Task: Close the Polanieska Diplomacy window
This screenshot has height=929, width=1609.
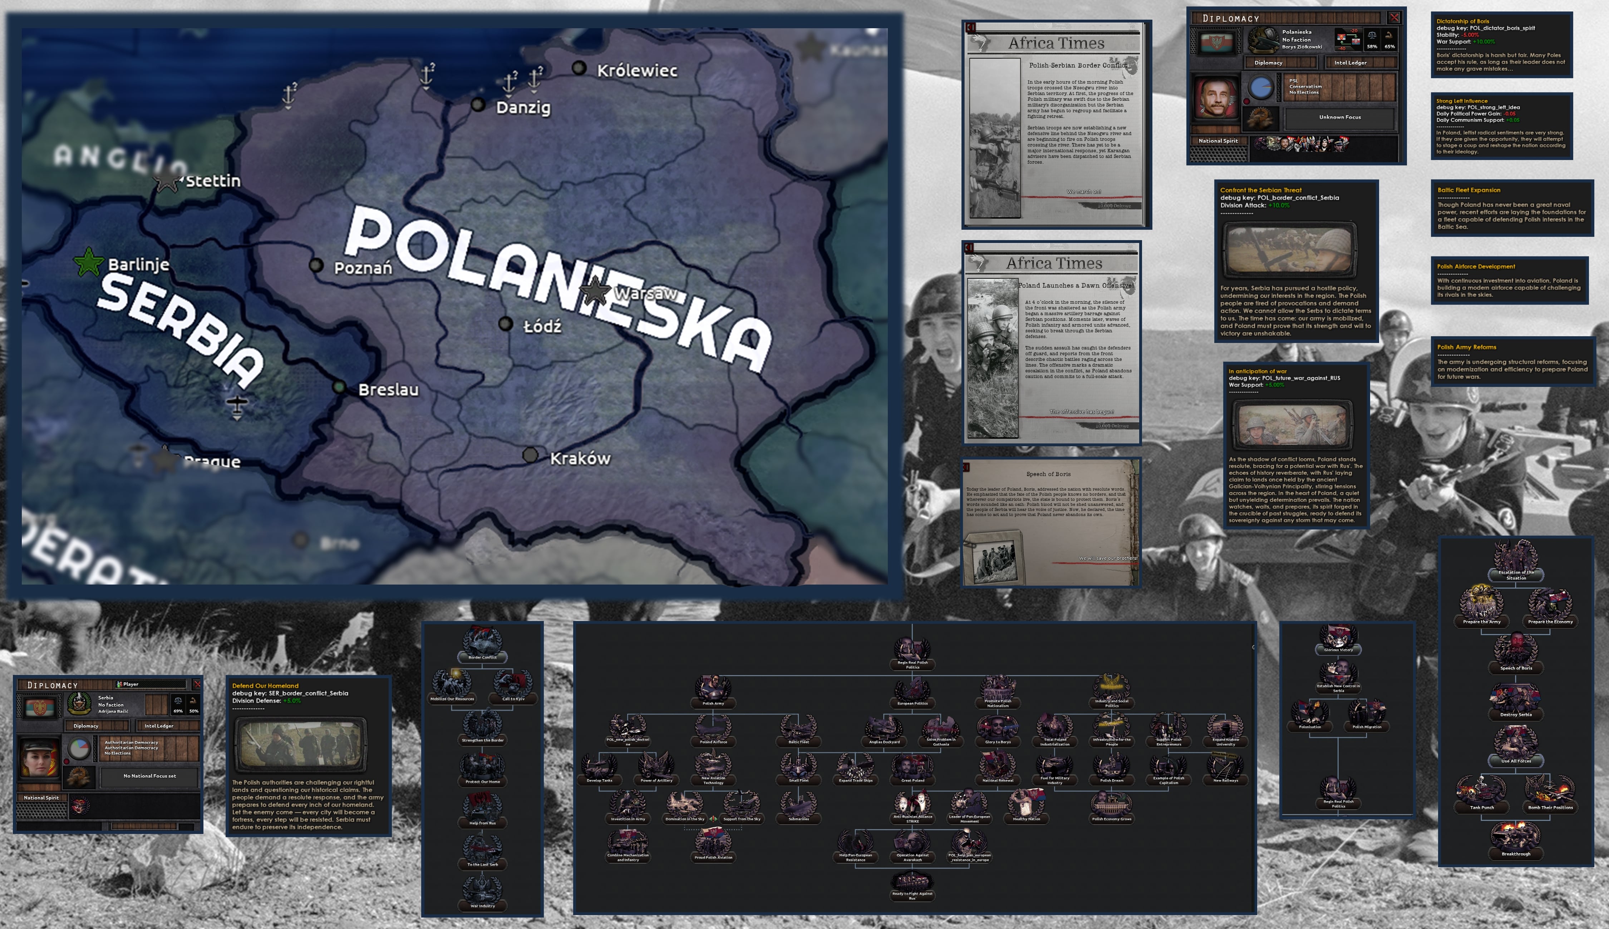Action: click(x=1394, y=18)
